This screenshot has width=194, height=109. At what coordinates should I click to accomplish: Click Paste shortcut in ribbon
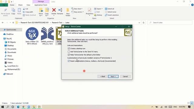tap(29, 15)
